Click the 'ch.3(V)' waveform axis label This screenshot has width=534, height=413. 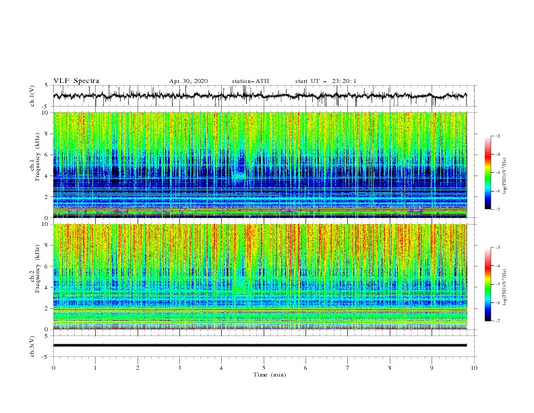point(32,346)
